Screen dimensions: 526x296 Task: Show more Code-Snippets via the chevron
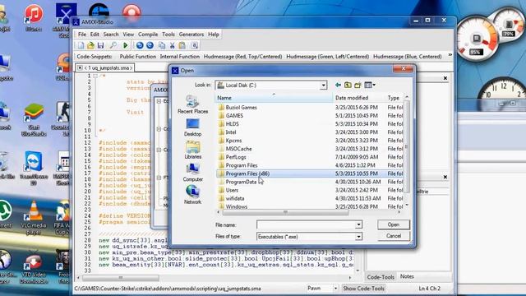point(450,55)
